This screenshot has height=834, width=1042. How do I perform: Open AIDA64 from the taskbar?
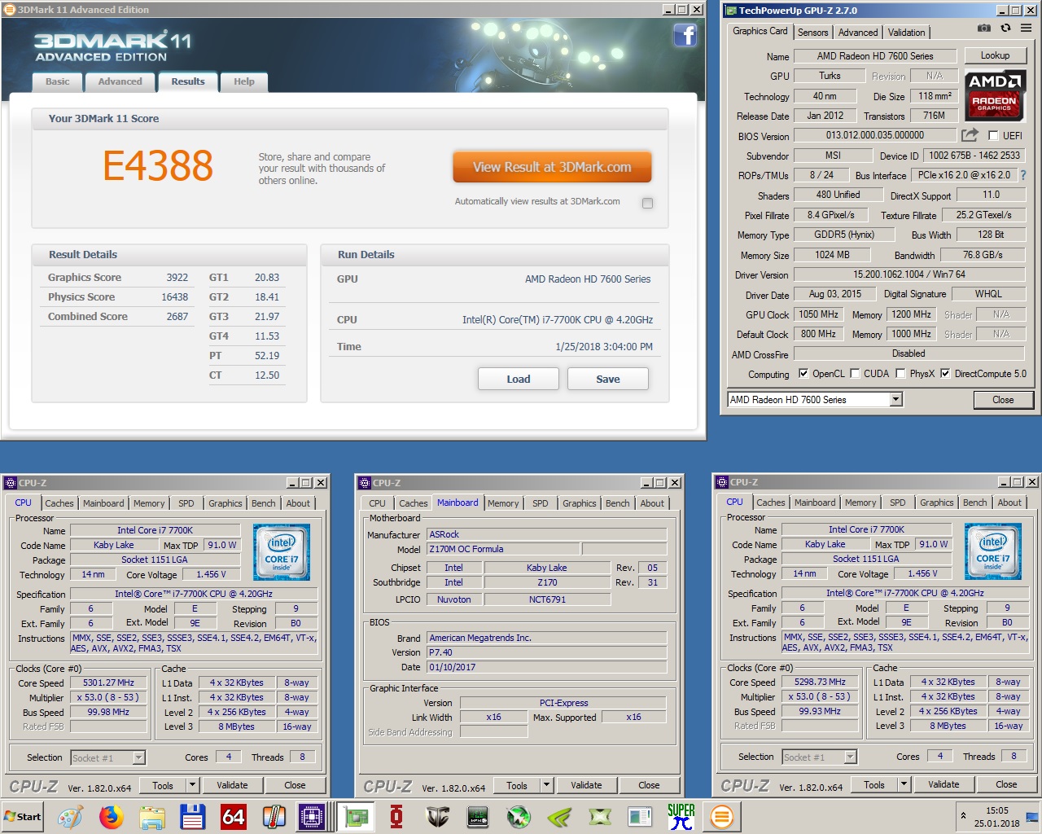(234, 817)
